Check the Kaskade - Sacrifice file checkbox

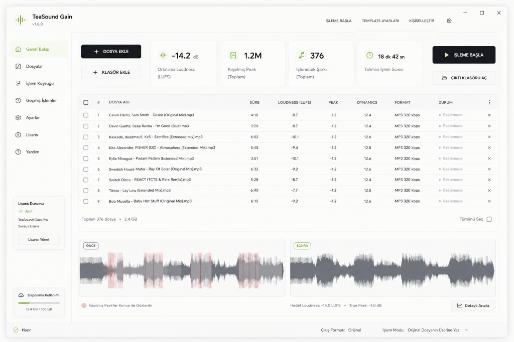[86, 137]
